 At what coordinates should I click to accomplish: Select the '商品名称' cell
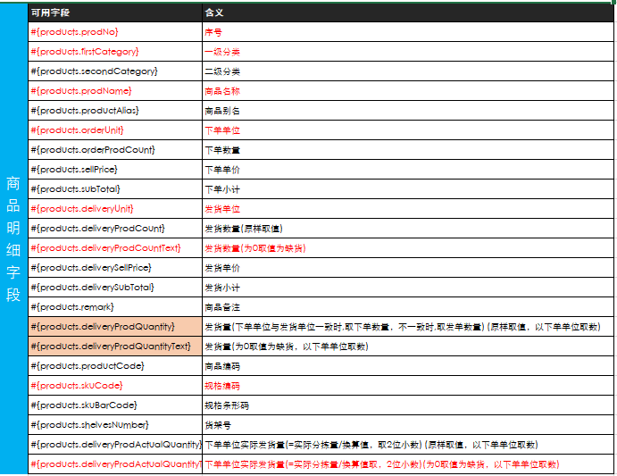pos(408,91)
